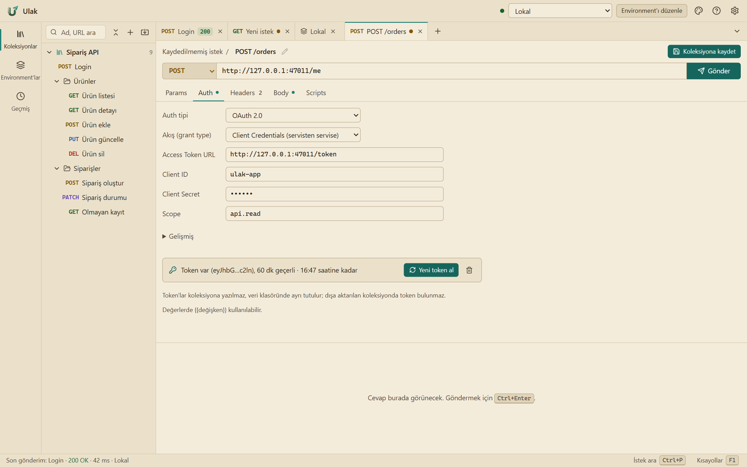Switch to the Body tab
747x467 pixels.
click(x=284, y=93)
